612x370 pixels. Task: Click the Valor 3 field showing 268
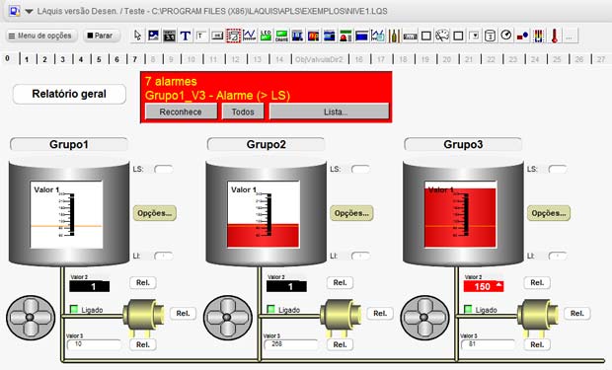pos(291,344)
